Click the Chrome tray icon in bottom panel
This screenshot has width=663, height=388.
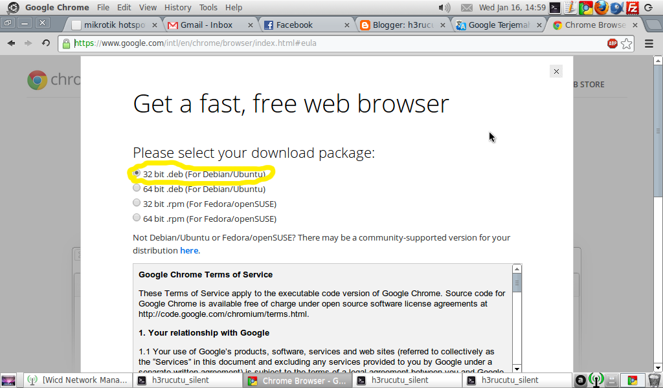tap(632, 380)
